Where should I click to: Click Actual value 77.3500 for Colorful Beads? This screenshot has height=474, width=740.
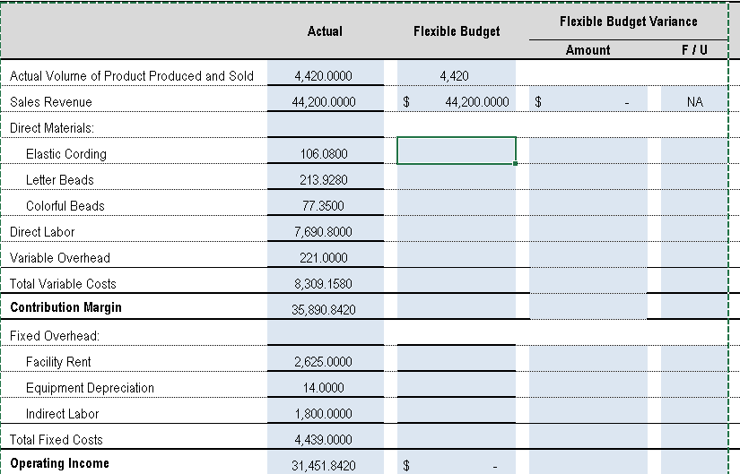click(324, 205)
